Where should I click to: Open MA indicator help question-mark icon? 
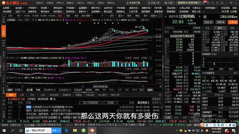point(33,20)
